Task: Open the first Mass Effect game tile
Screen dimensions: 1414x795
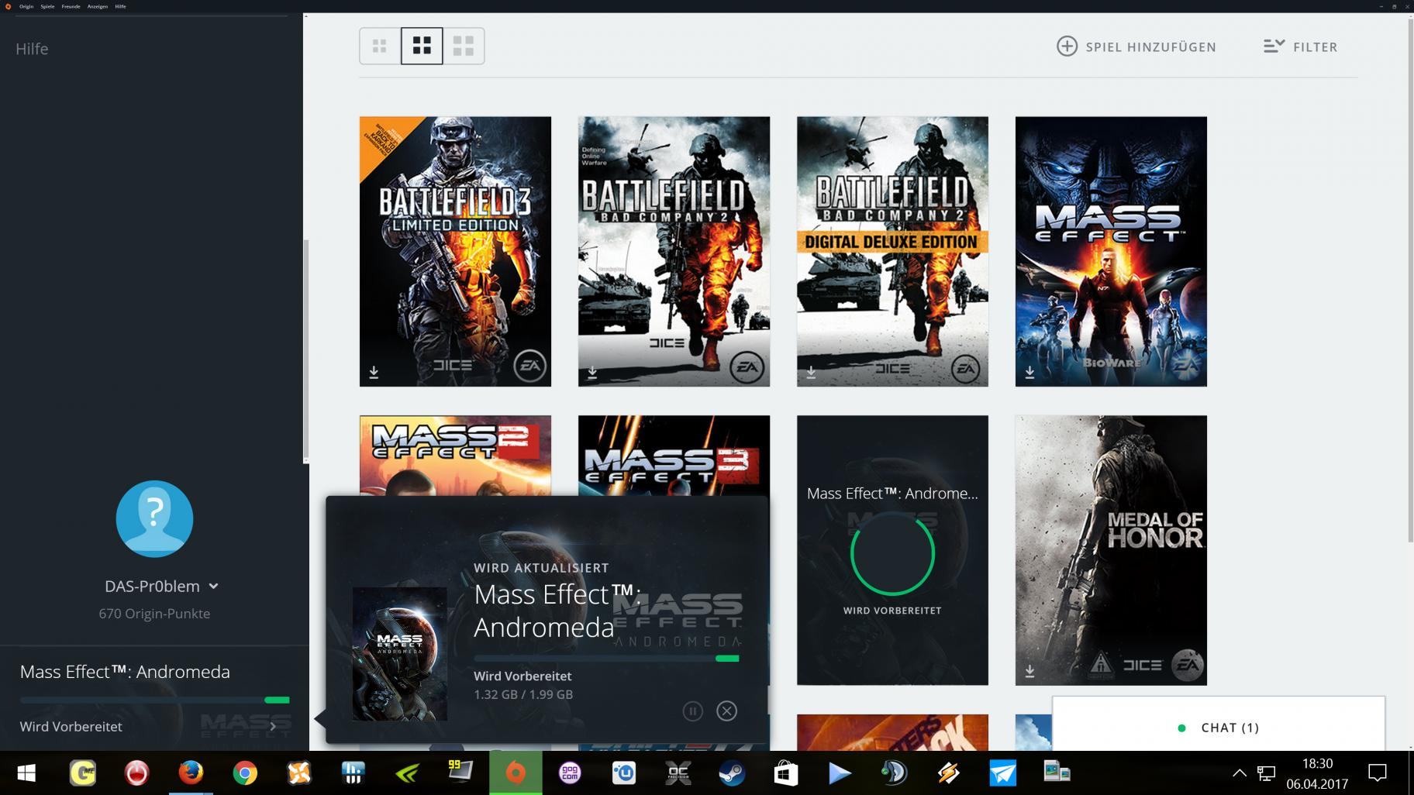Action: [x=1111, y=251]
